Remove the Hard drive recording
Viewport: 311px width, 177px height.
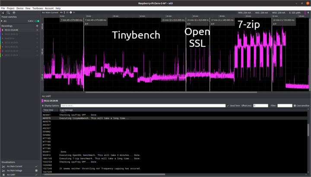click(x=37, y=38)
